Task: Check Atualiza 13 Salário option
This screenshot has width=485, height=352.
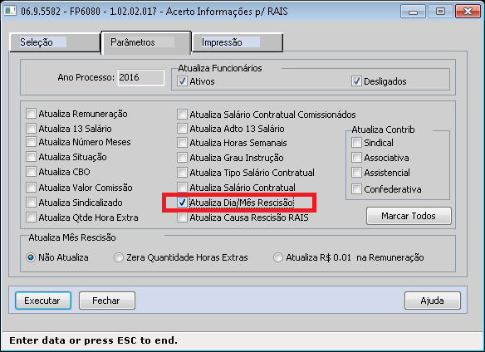Action: pyautogui.click(x=31, y=129)
